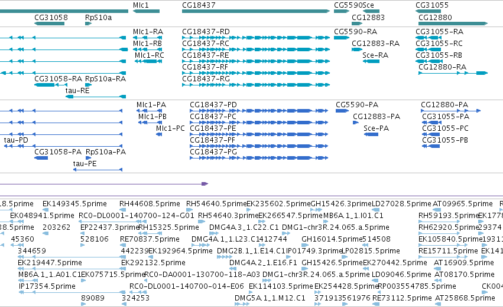The image size is (503, 307).
Task: Select the tau-RE transcript label
Action: coord(77,91)
